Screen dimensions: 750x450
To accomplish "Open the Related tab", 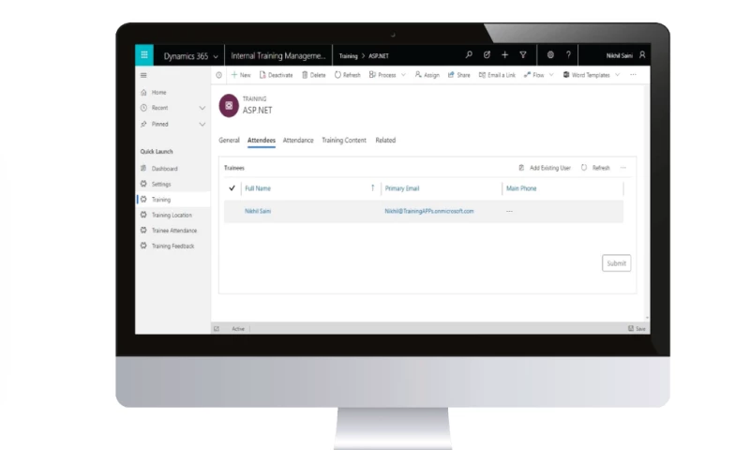I will pyautogui.click(x=385, y=140).
